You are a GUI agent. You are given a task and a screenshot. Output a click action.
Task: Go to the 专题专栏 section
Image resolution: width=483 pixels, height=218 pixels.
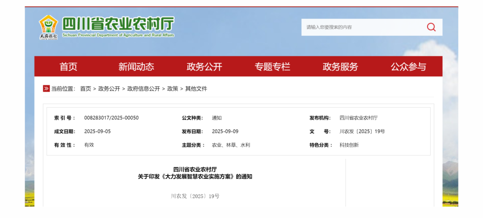(x=272, y=67)
